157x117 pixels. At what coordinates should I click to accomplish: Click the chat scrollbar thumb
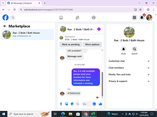102,84
